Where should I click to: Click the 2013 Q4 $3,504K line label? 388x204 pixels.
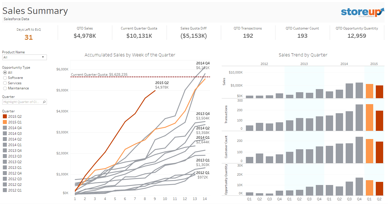click(203, 116)
